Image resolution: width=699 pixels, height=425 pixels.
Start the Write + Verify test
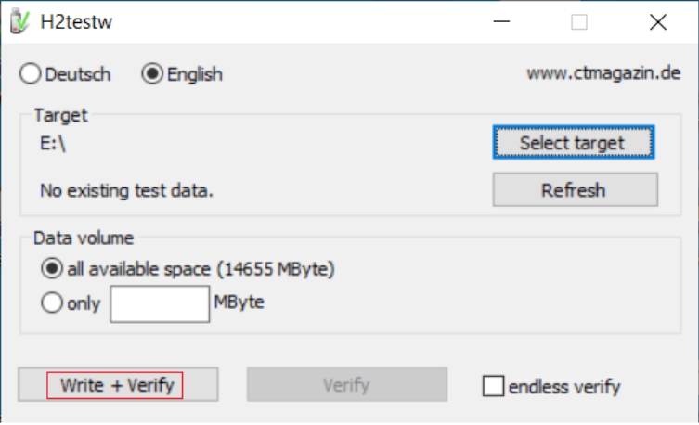(117, 385)
